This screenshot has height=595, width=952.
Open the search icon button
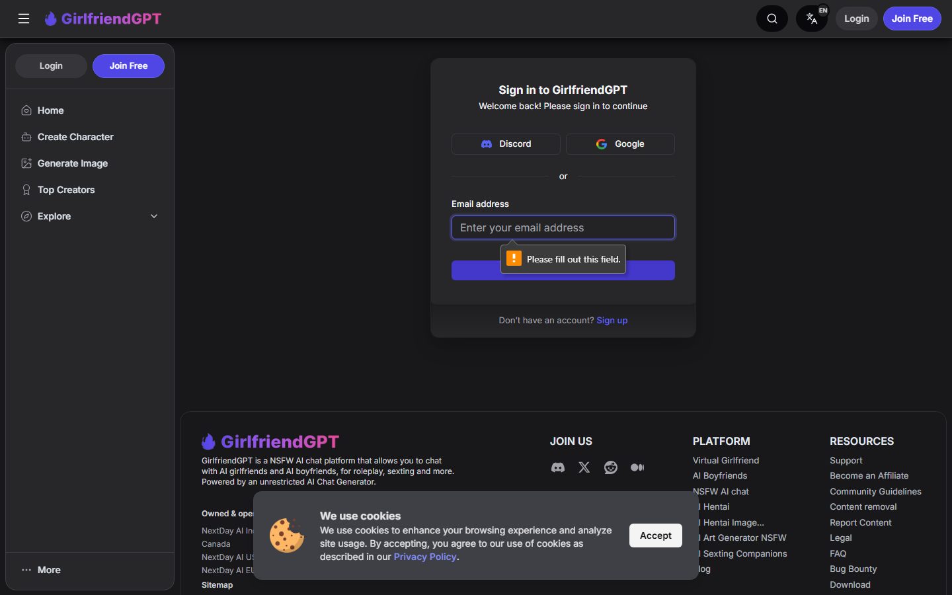click(x=772, y=19)
